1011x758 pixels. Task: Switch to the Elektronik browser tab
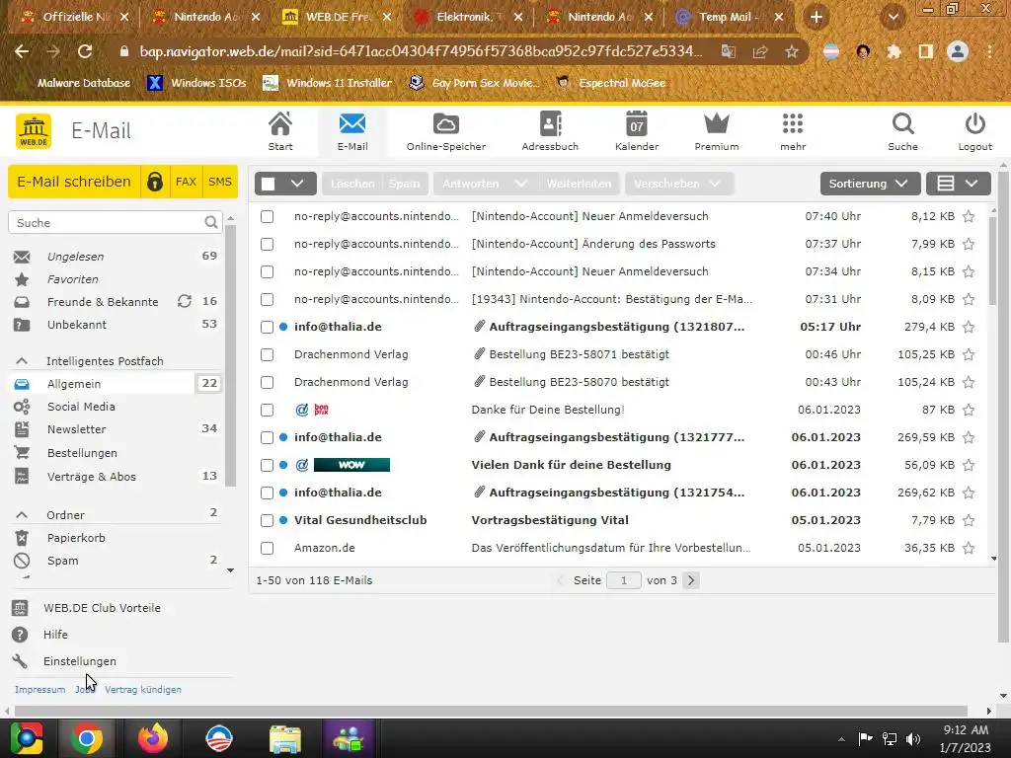click(x=469, y=17)
